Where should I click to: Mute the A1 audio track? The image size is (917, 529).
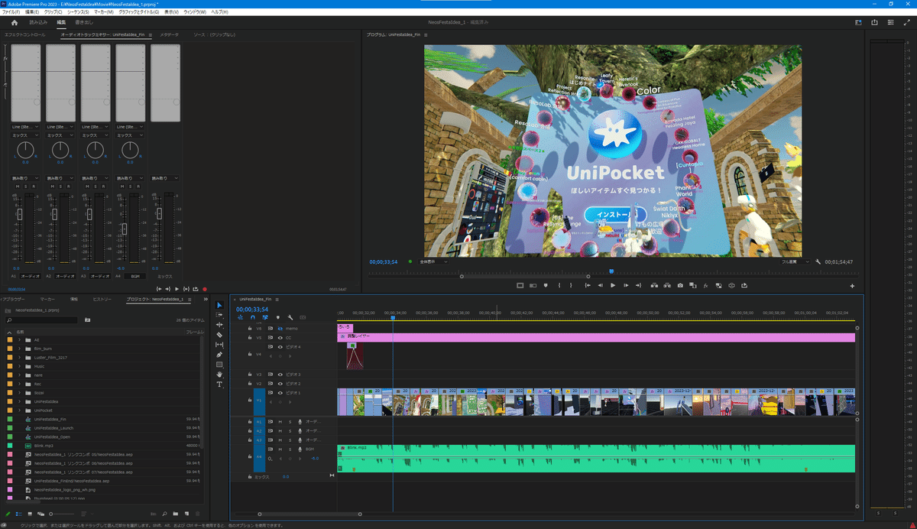click(280, 422)
